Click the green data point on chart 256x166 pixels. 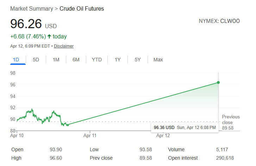(218, 82)
